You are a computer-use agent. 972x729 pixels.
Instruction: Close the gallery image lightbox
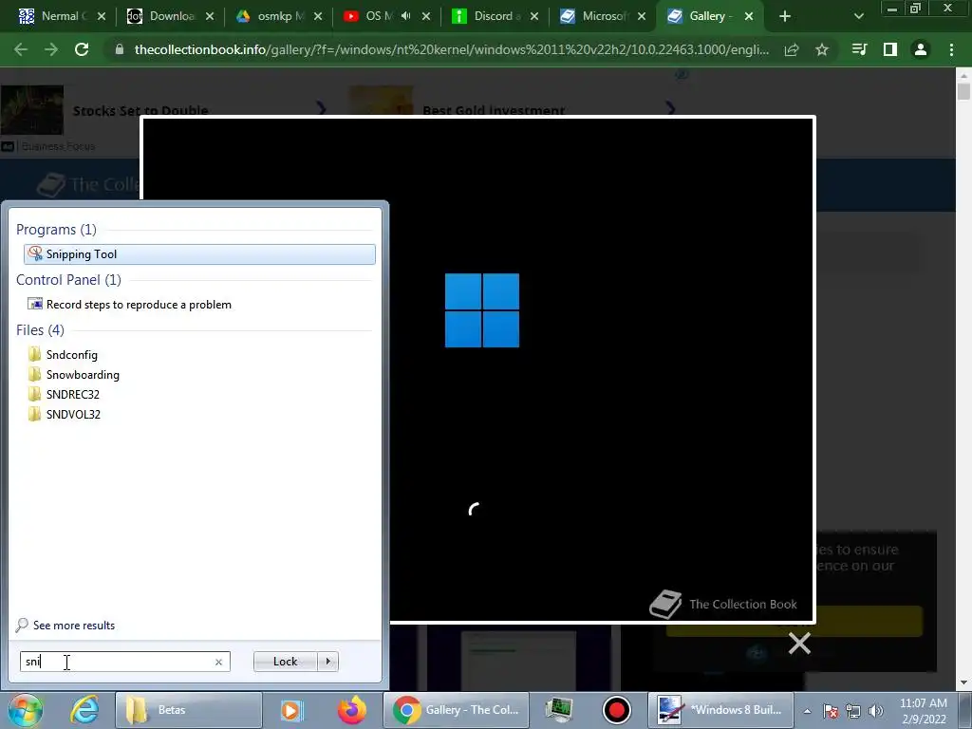799,644
